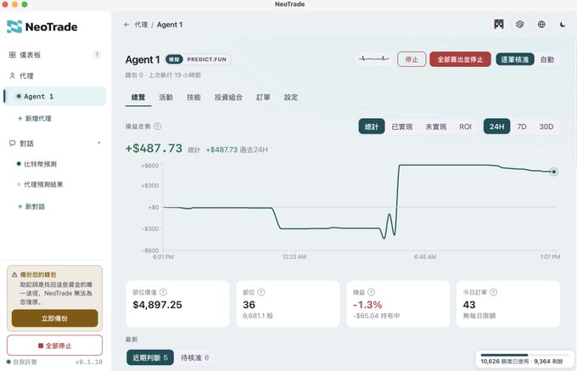Switch to the 活動 tab
This screenshot has width=577, height=371.
pos(166,98)
